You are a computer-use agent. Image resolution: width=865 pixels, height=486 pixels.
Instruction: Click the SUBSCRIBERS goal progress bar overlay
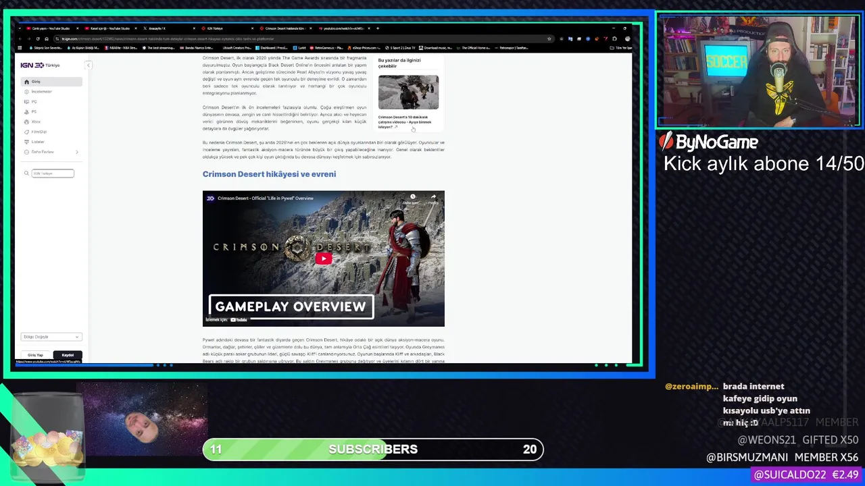373,450
